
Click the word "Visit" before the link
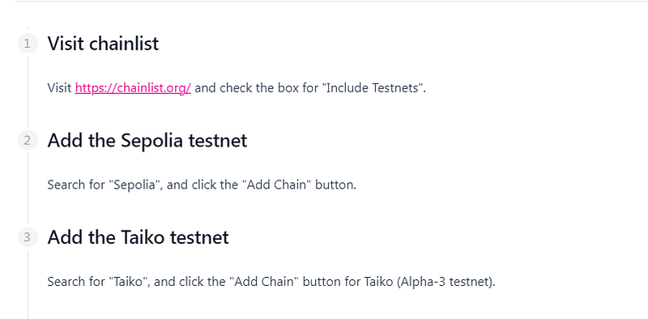pos(59,88)
